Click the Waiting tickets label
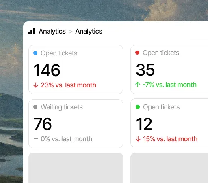Image resolution: width=208 pixels, height=183 pixels. tap(62, 107)
